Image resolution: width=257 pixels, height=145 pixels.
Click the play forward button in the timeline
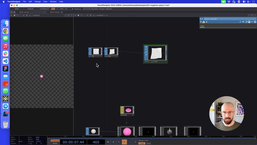click(x=124, y=142)
